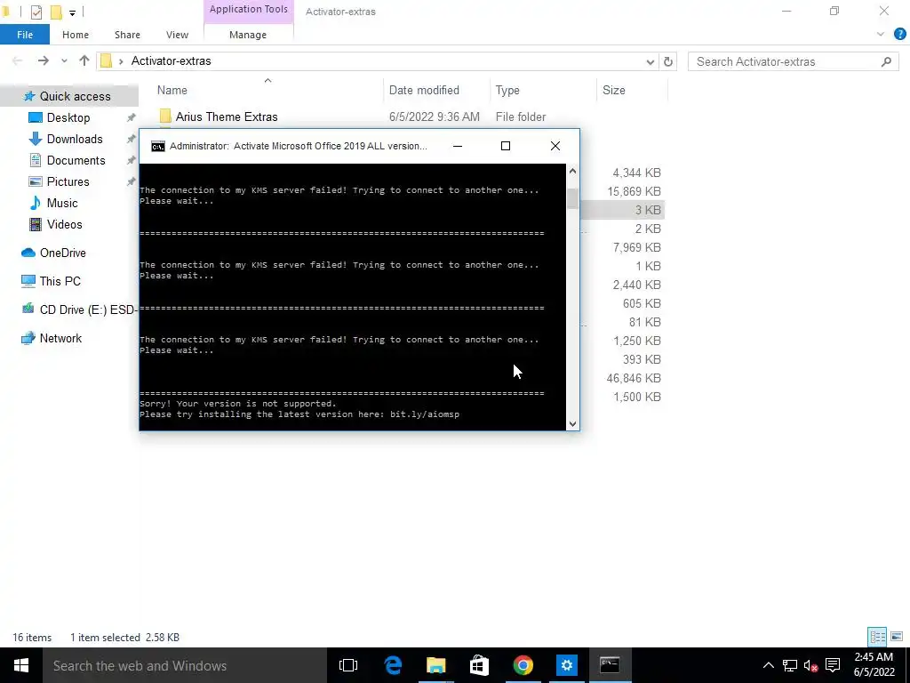Click the Application Tools contextual tab header
The height and width of the screenshot is (683, 910).
pos(249,9)
